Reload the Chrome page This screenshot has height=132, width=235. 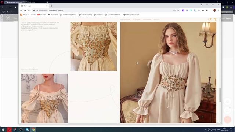[29, 11]
